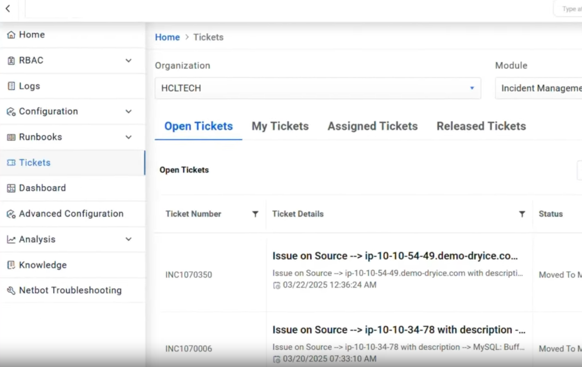Open Dashboard in the sidebar

point(72,188)
